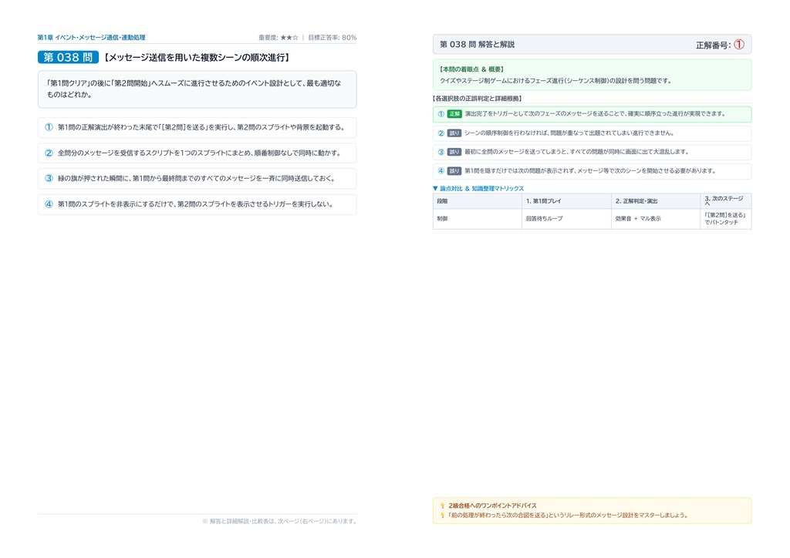Viewport: 790px width, 558px height.
Task: Click the 誤り badge in explanation row ③
Action: coord(454,152)
